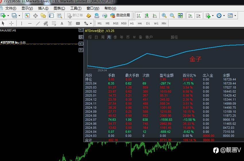Expand the profiles dropdown arrow
244x161 pixels.
pos(19,16)
